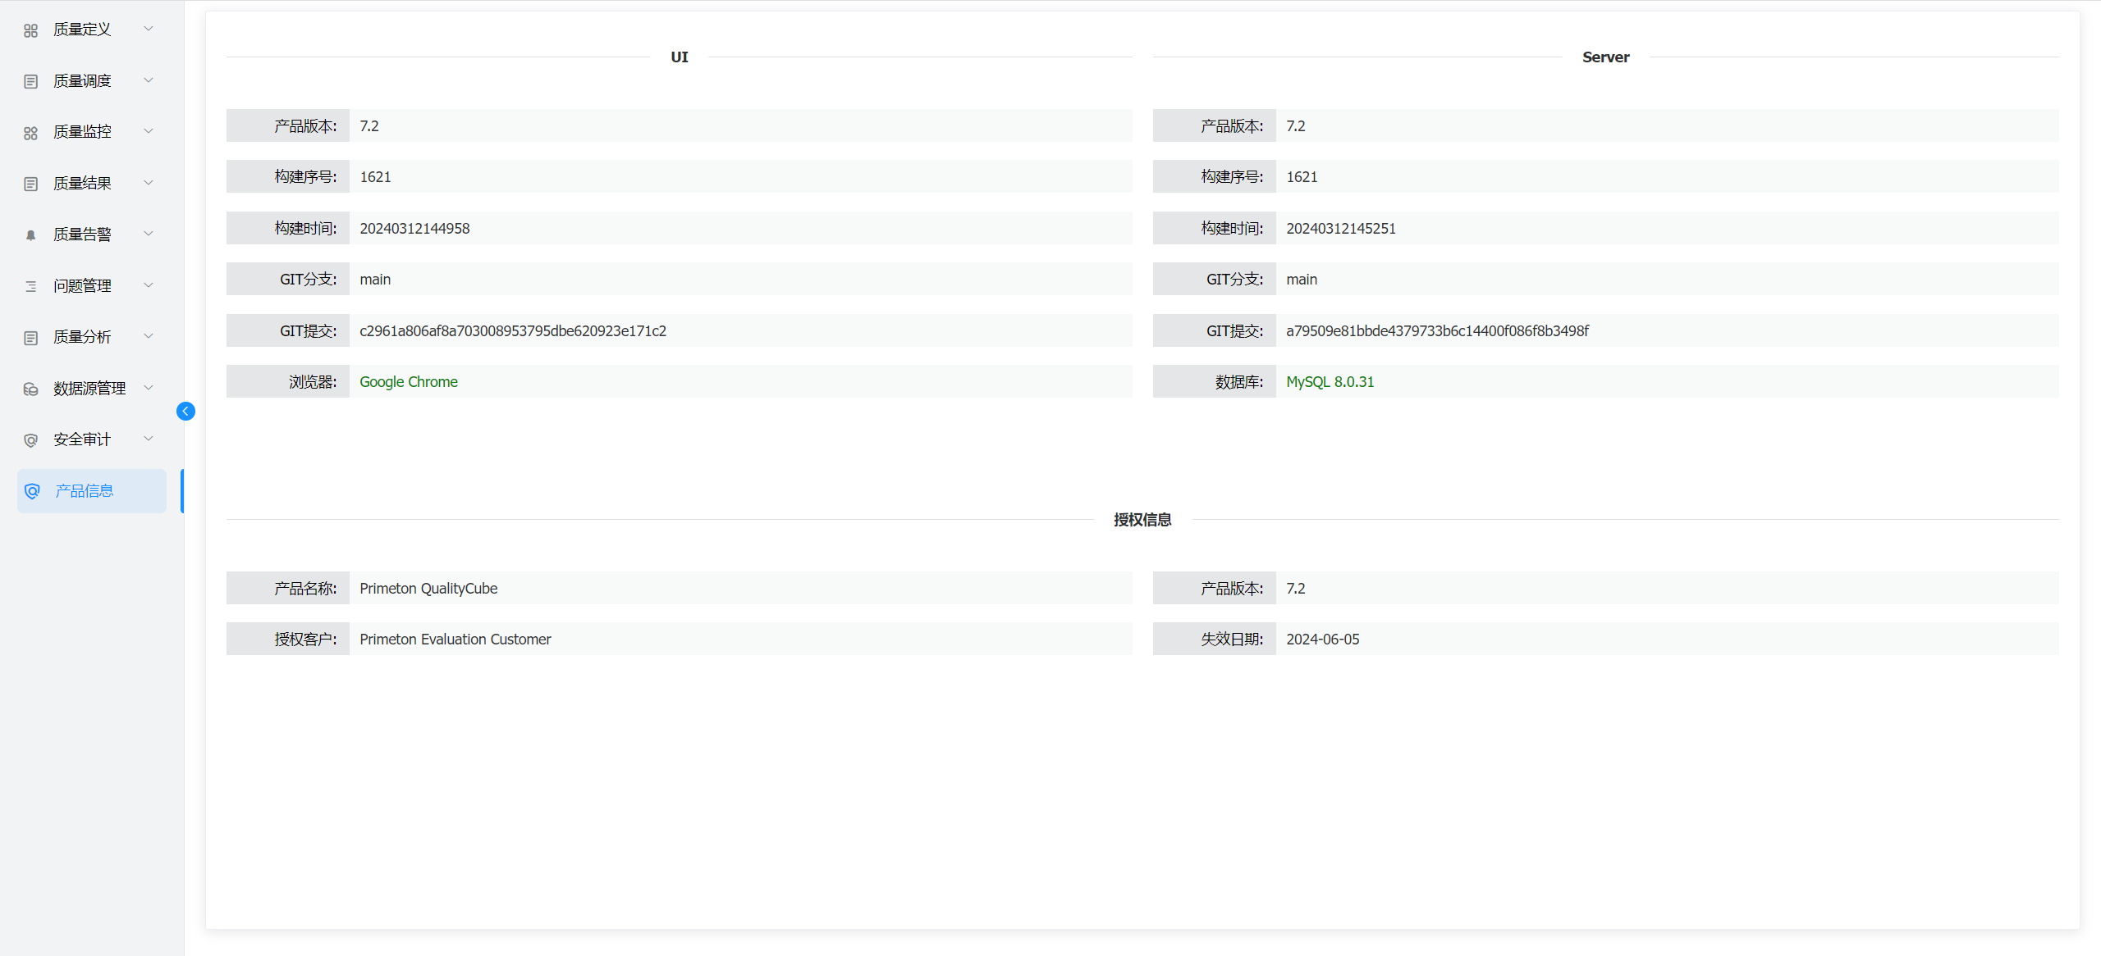Viewport: 2101px width, 956px height.
Task: Expand the 安全审计 chevron arrow
Action: coord(149,439)
